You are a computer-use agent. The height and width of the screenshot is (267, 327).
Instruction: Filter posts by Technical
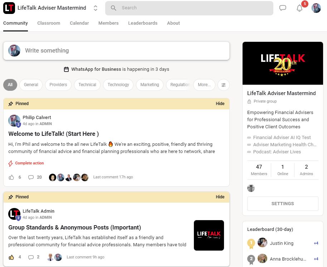coord(87,85)
